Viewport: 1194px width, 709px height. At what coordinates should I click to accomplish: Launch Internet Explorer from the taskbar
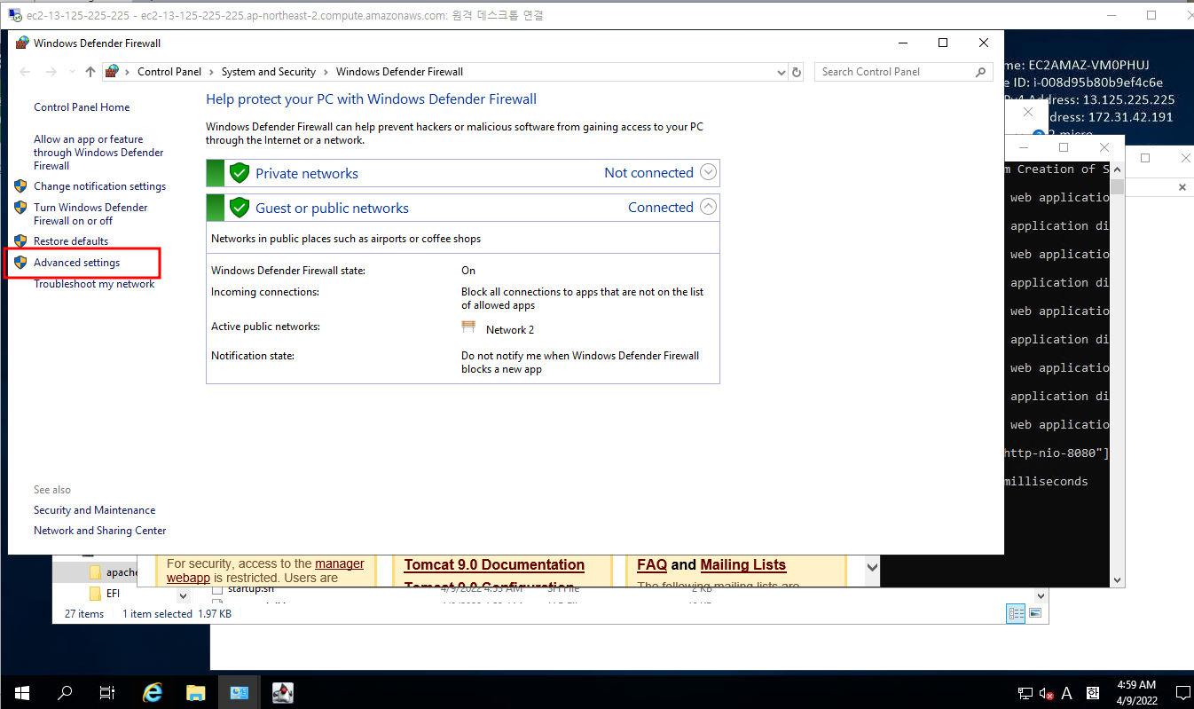(153, 692)
